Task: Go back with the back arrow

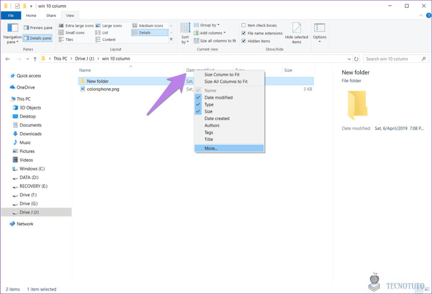Action: pos(8,59)
